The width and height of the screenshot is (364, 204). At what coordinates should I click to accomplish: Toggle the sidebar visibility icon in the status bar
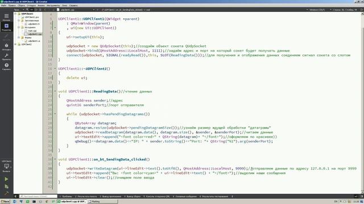pos(16,197)
